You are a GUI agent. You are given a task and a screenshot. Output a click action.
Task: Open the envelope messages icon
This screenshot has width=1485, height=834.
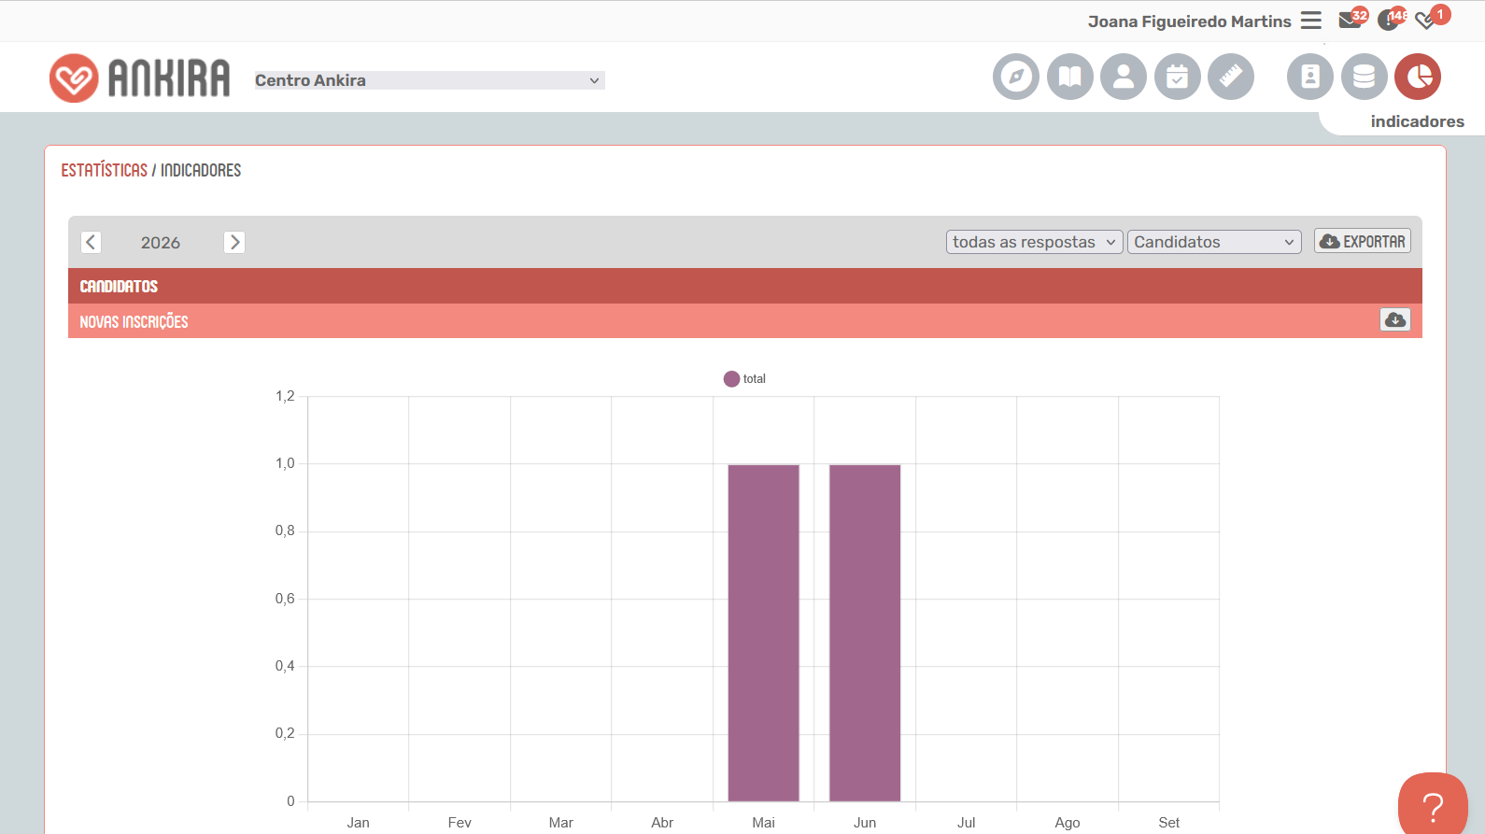(x=1351, y=20)
